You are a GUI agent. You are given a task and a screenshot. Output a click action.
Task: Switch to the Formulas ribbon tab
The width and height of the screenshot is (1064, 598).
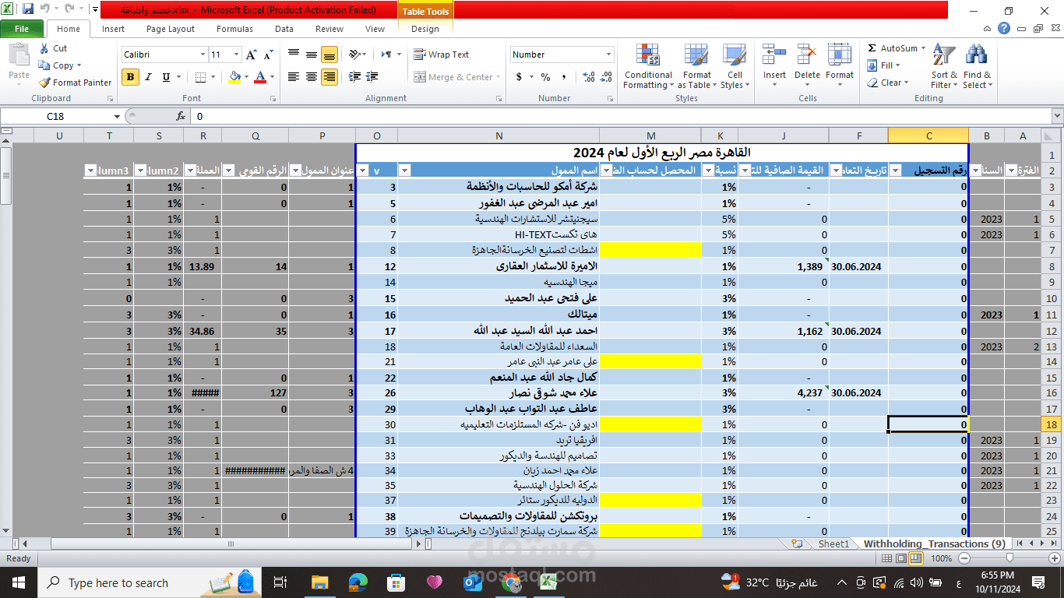point(234,29)
